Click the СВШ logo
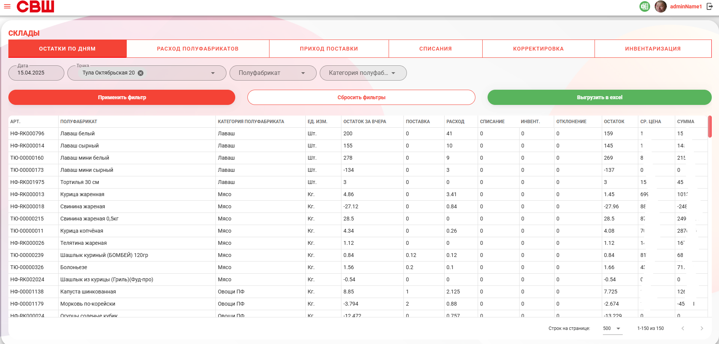Image resolution: width=719 pixels, height=344 pixels. click(x=35, y=6)
